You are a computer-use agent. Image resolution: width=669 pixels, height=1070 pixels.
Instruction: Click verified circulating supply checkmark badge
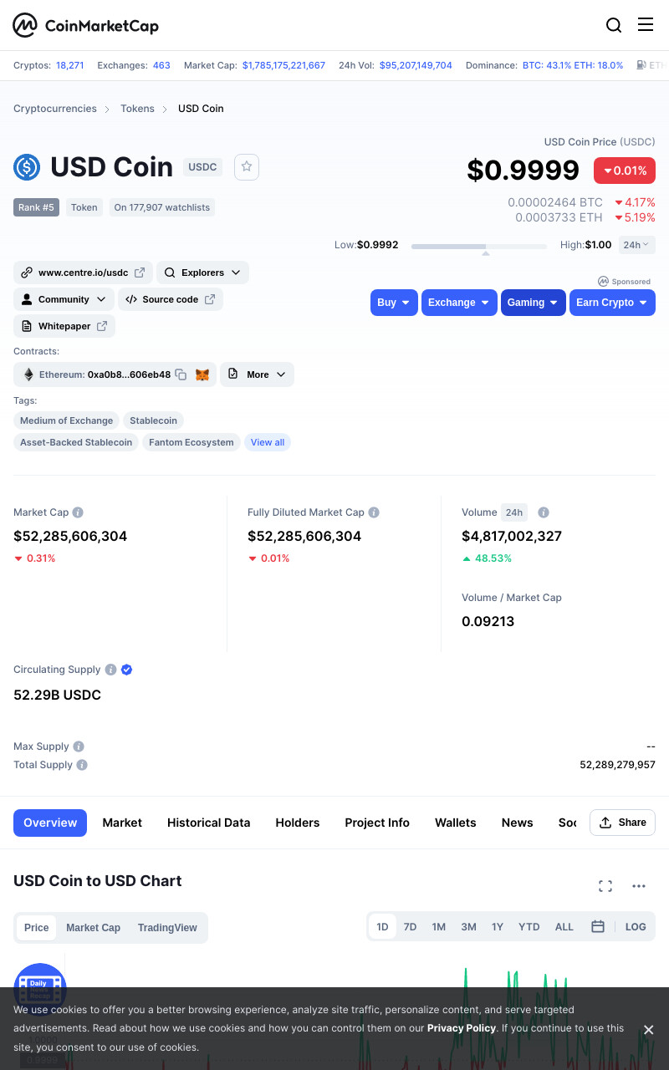tap(127, 670)
